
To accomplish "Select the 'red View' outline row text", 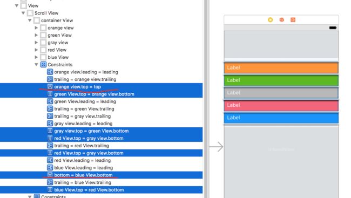I will [57, 50].
